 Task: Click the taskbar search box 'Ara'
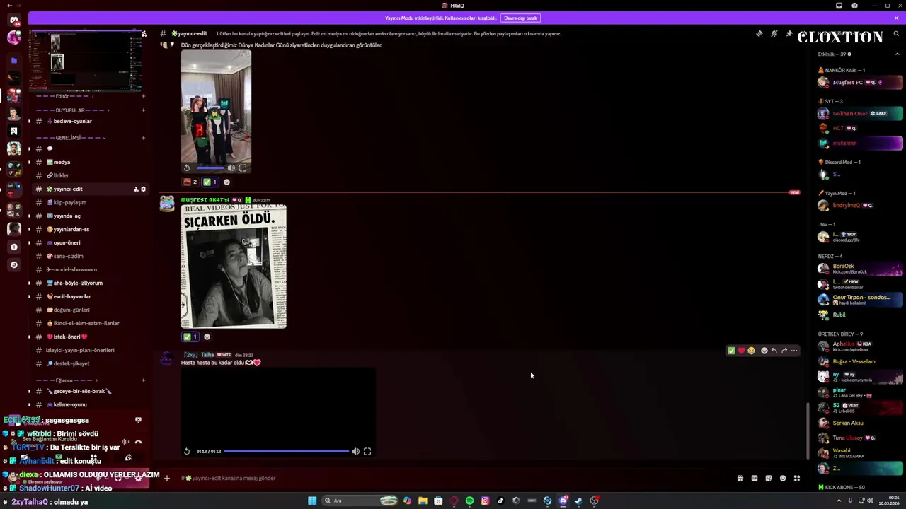[359, 501]
